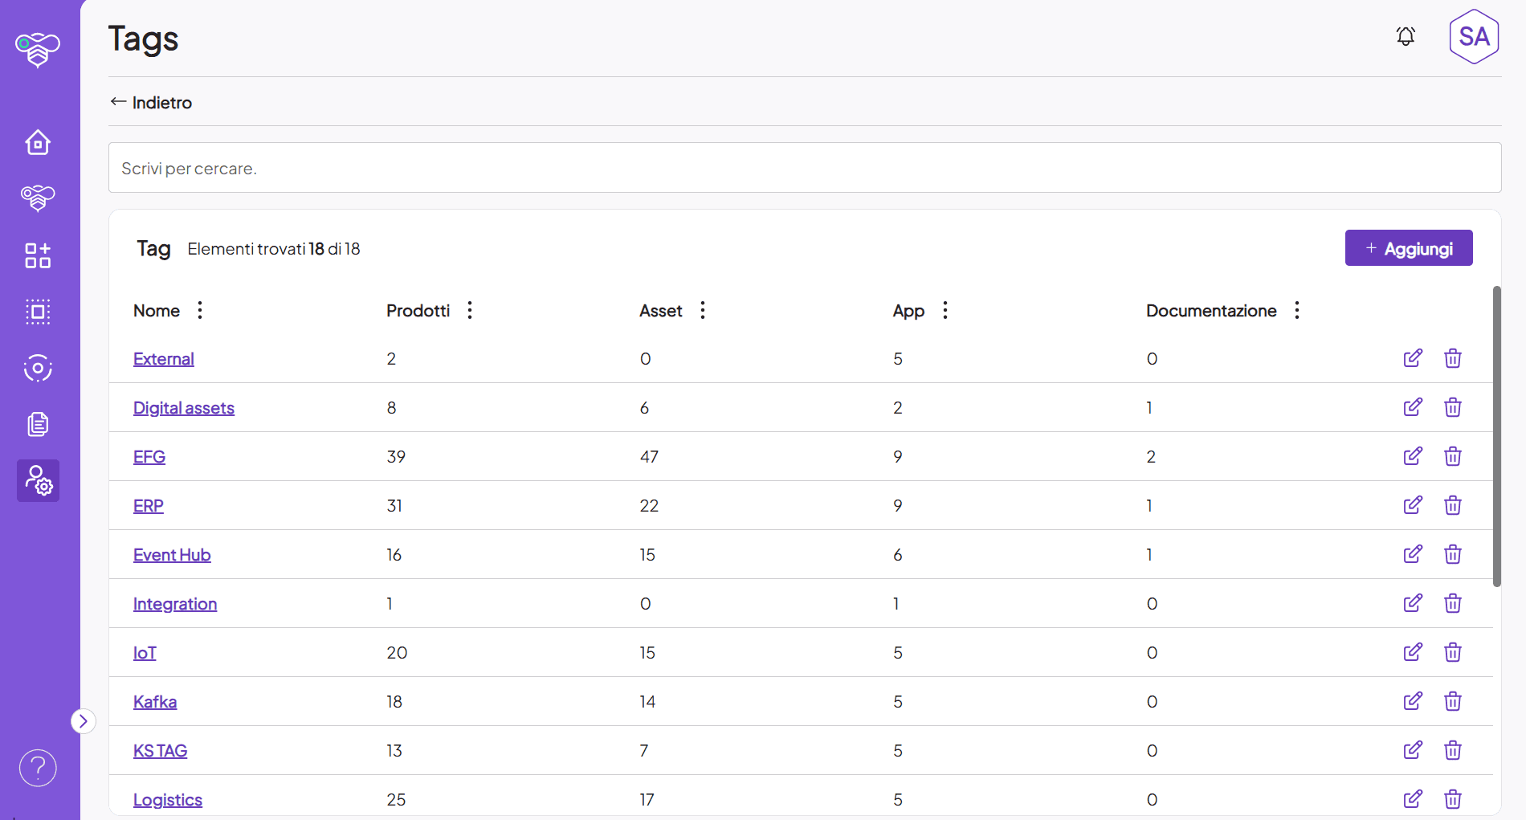Click the dashed square widget icon

[x=37, y=312]
